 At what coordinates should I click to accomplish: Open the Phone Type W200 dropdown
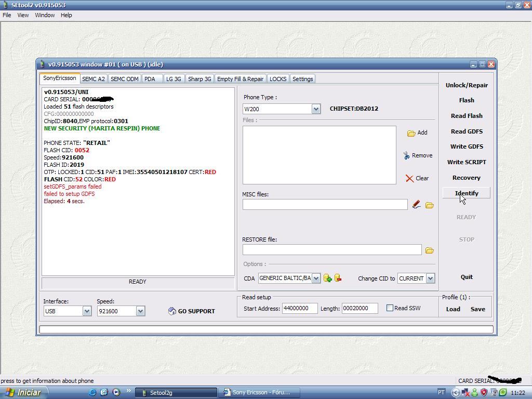[316, 109]
